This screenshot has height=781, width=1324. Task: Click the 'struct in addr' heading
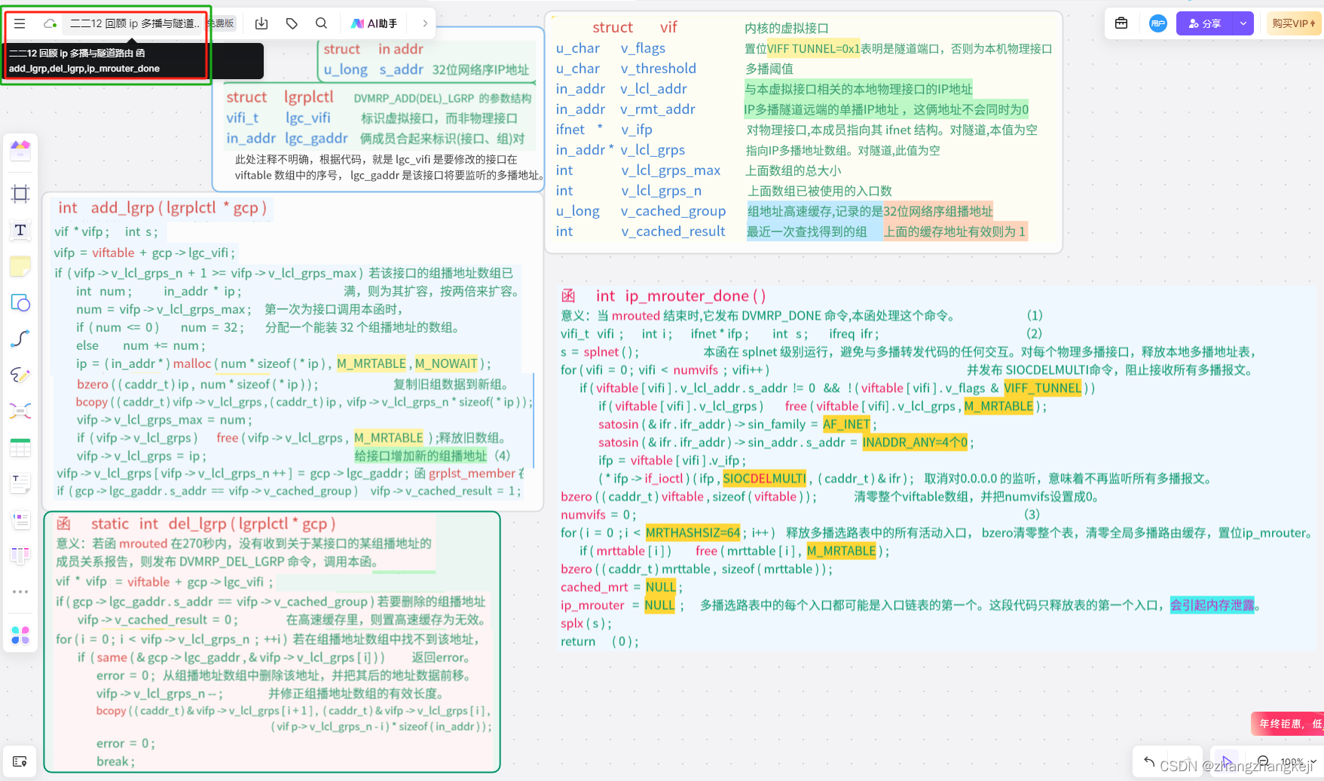pyautogui.click(x=373, y=48)
